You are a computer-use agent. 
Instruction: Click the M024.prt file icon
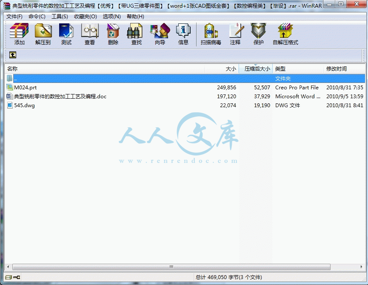10,88
